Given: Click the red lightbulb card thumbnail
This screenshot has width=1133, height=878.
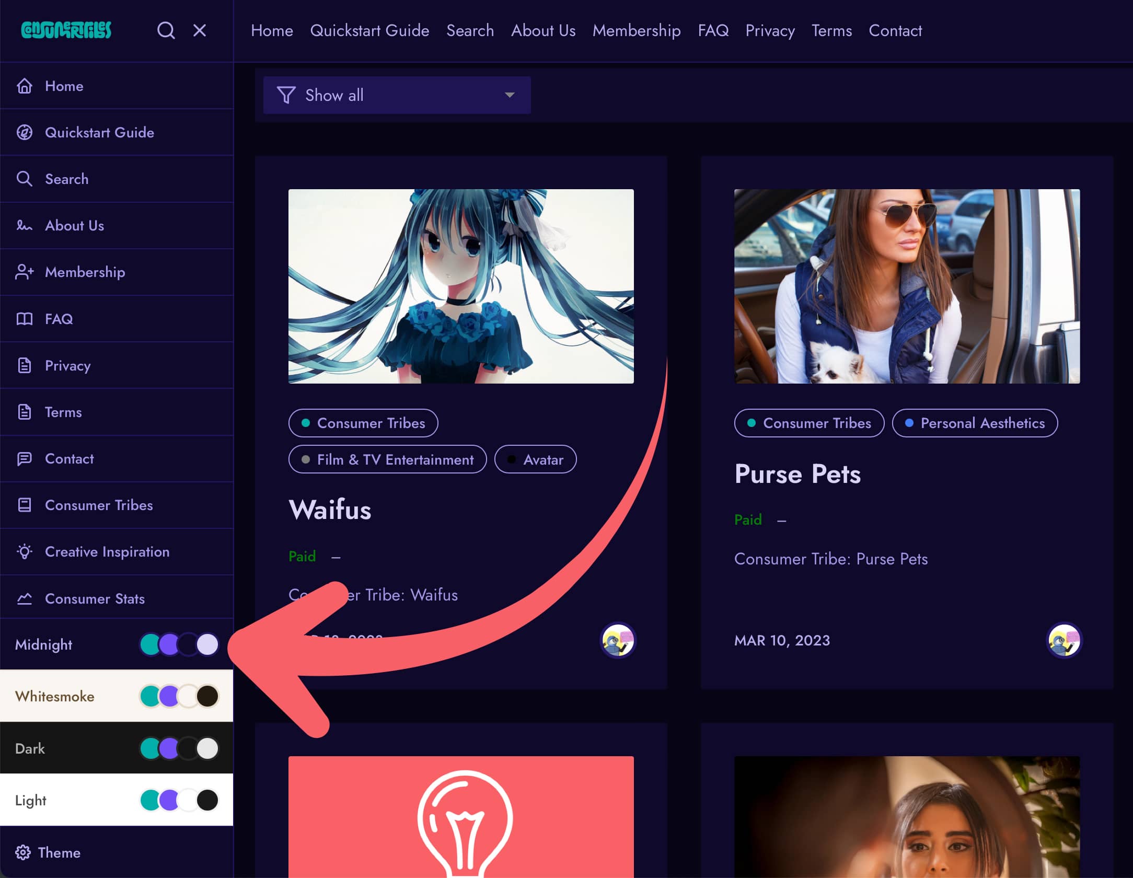Looking at the screenshot, I should tap(461, 816).
